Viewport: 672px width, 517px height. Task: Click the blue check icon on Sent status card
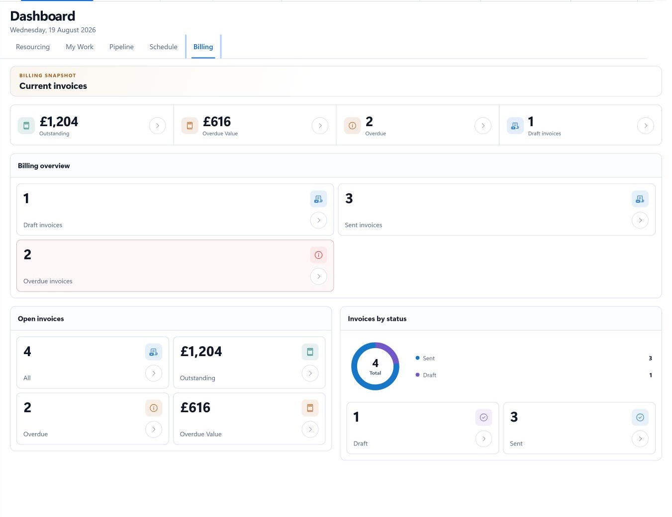640,417
